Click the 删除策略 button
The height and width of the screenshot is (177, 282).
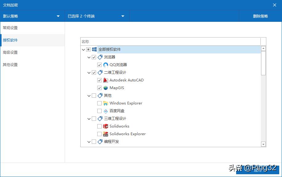point(260,16)
